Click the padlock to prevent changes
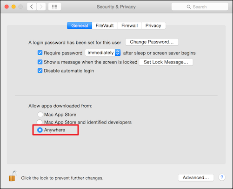The width and height of the screenshot is (233, 189). pyautogui.click(x=13, y=176)
